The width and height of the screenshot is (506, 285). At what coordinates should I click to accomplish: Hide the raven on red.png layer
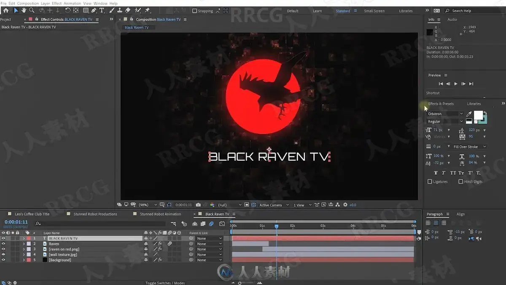click(3, 249)
